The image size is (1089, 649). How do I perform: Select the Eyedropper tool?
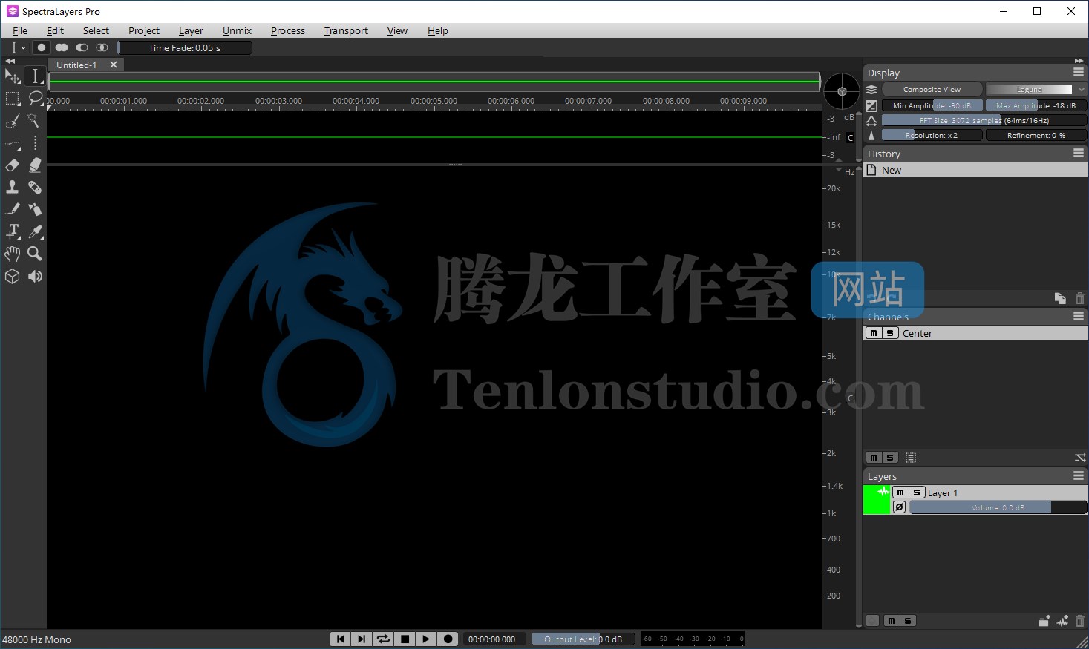coord(35,231)
